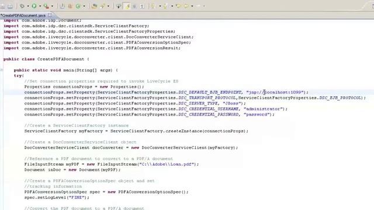Click the import line for ServiceClientFactoryProperties
This screenshot has height=210, width=374.
[89, 32]
